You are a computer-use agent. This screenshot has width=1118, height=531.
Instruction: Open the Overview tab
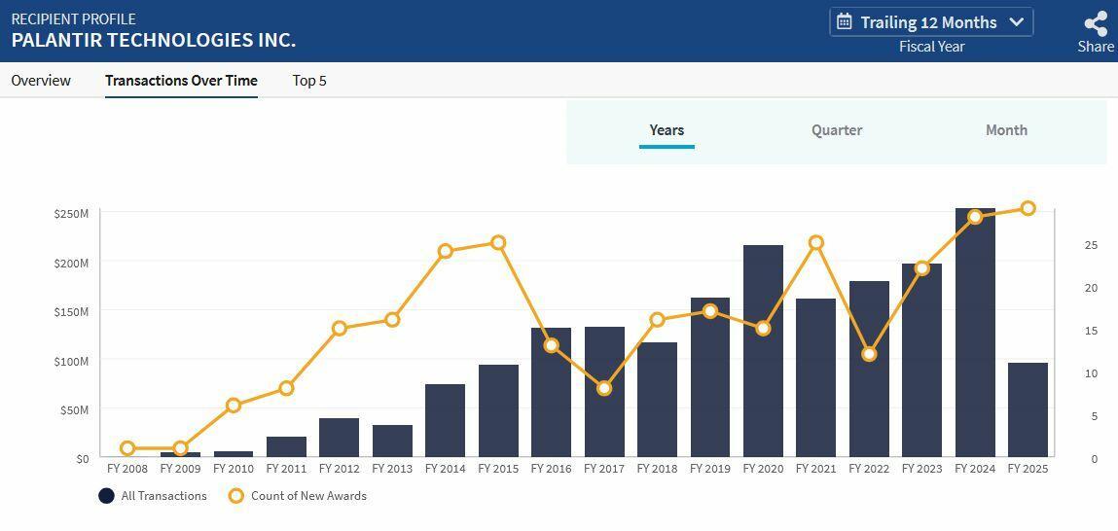click(x=41, y=81)
